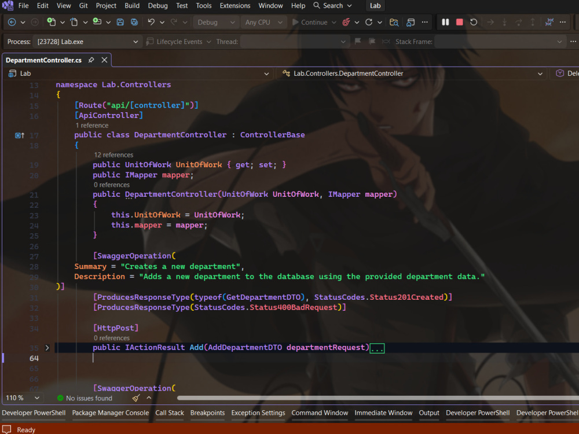Click the IntelliCode icon on debug toolbar
The height and width of the screenshot is (434, 579).
(549, 22)
